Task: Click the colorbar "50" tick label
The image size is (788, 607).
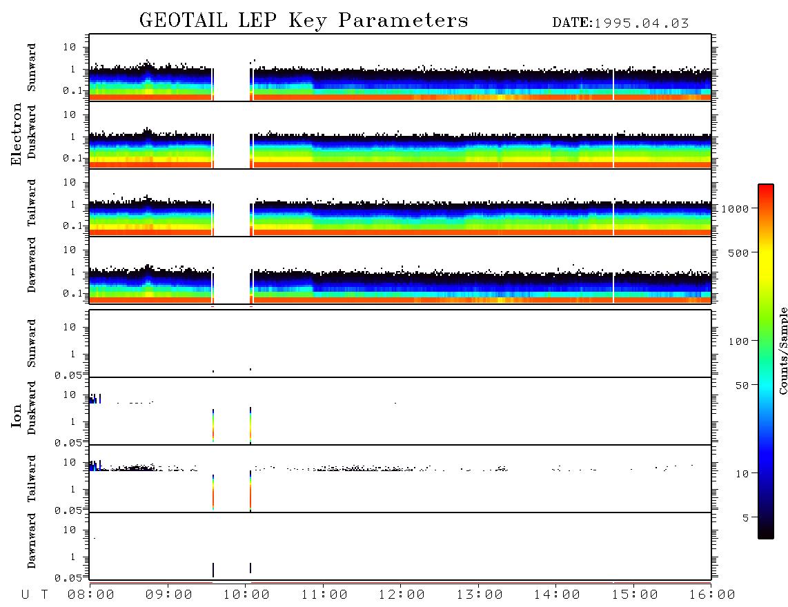Action: pos(741,386)
